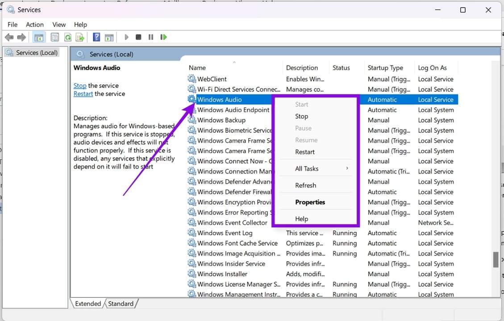Select the Windows Installer service row
This screenshot has height=321, width=504.
tap(323, 274)
